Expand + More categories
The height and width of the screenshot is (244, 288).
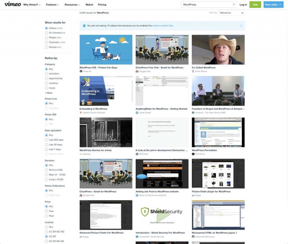(x=48, y=93)
